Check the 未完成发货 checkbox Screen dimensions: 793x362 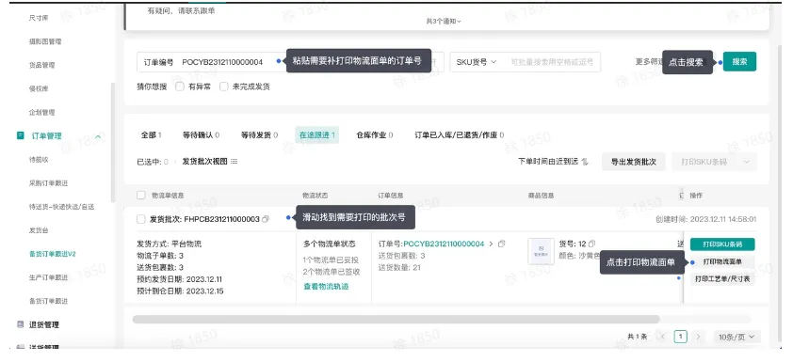[223, 87]
